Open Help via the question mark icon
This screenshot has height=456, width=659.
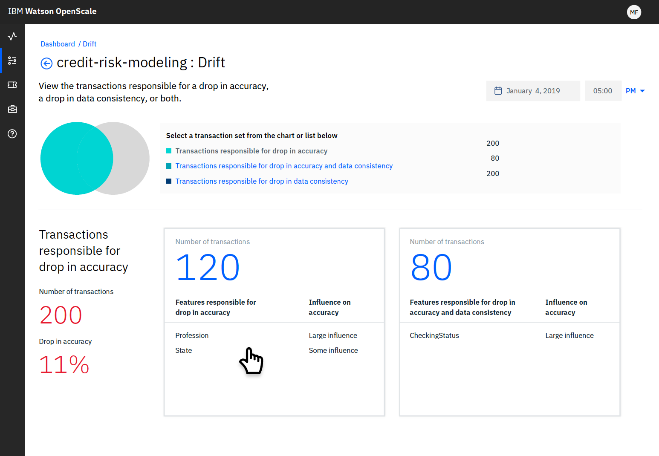(12, 133)
